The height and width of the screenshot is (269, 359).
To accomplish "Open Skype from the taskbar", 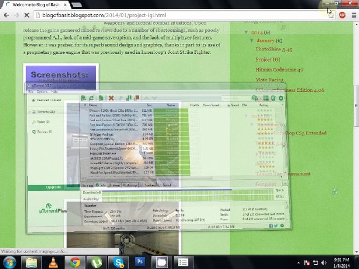I will [118, 262].
